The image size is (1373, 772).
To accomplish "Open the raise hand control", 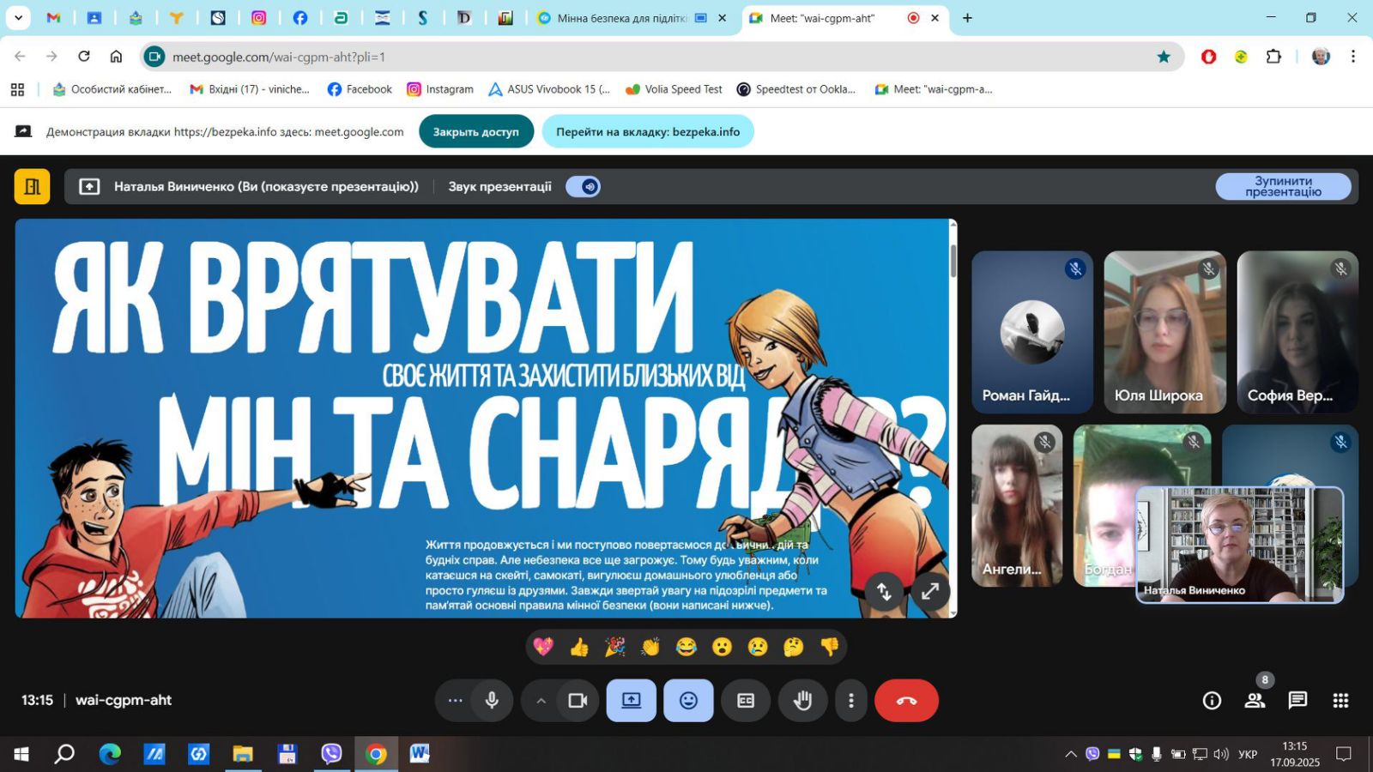I will [x=802, y=701].
